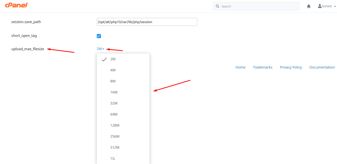This screenshot has width=337, height=164.
Task: Pick the 64M option
Action: pyautogui.click(x=123, y=114)
